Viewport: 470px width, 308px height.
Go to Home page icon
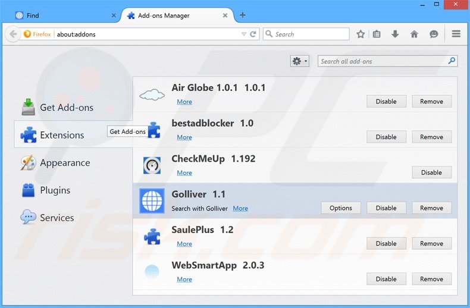414,34
